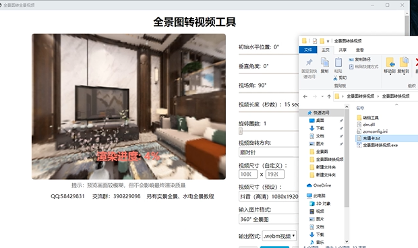The image size is (418, 248).
Task: Click the custom video width field 1080
Action: point(248,175)
